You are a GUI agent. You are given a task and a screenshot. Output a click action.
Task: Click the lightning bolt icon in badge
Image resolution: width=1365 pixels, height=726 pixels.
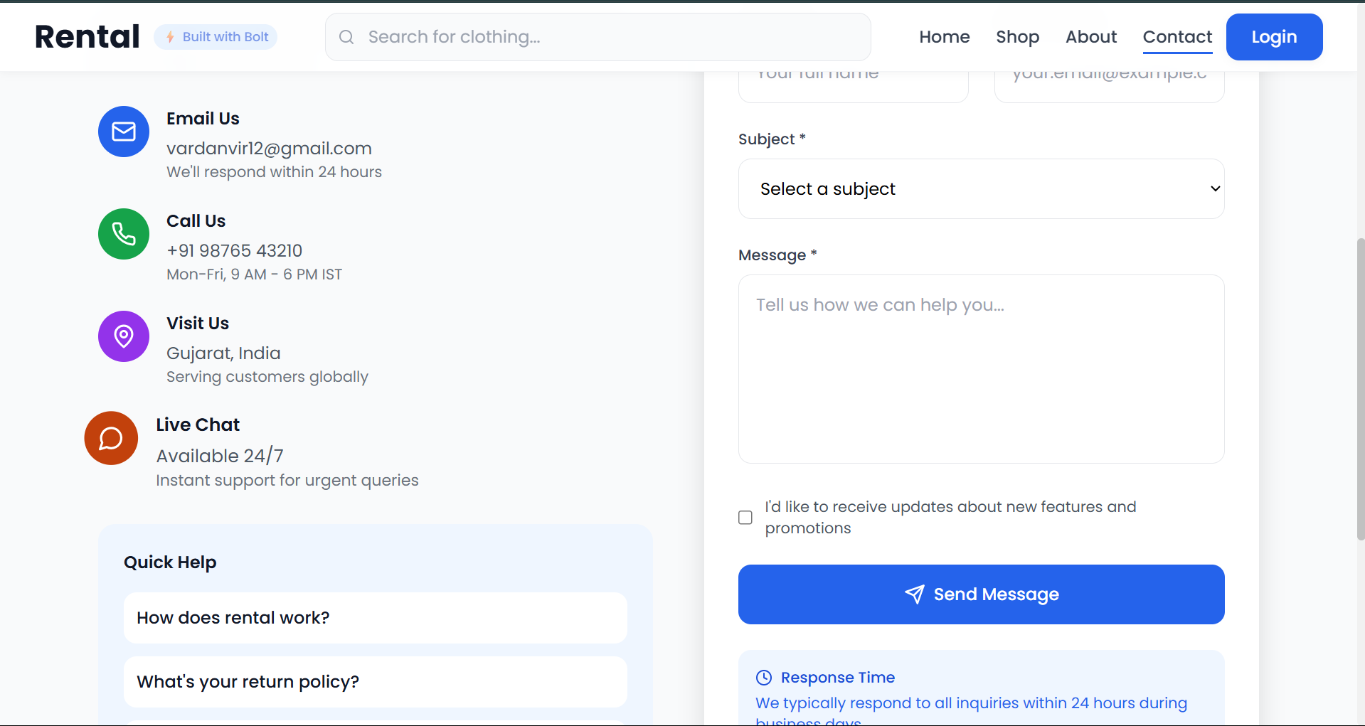(x=170, y=37)
